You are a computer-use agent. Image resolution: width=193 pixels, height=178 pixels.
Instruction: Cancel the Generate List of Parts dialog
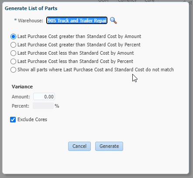(79, 146)
